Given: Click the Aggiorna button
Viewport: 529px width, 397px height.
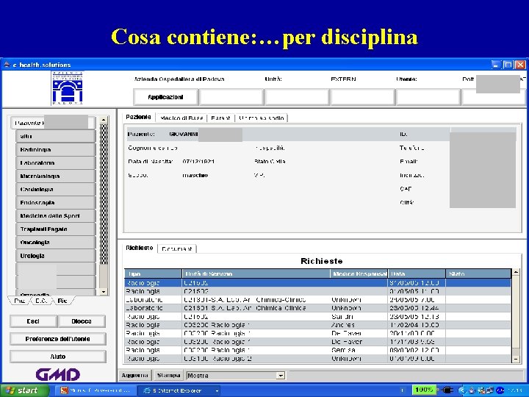Looking at the screenshot, I should (134, 375).
